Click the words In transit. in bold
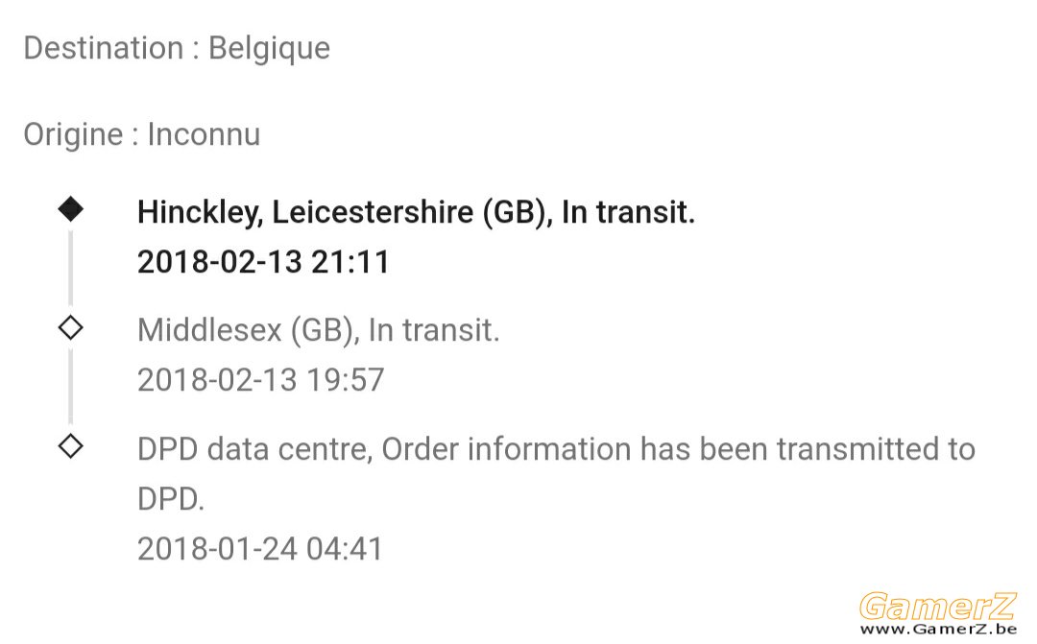The width and height of the screenshot is (1037, 644). (x=628, y=213)
